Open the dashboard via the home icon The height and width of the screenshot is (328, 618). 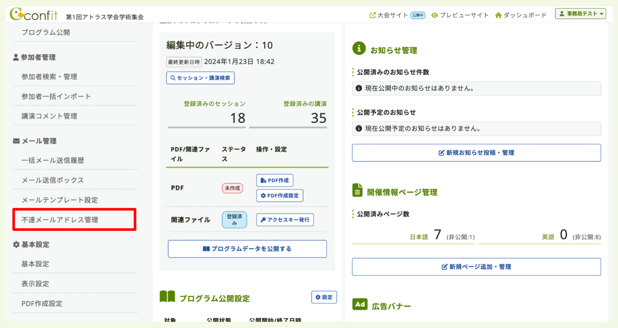[x=499, y=15]
